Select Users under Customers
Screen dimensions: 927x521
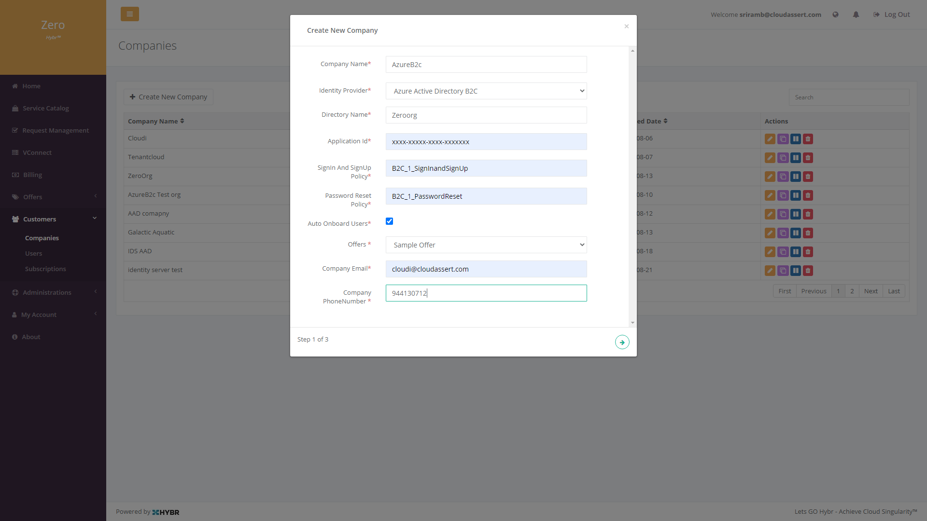point(33,253)
